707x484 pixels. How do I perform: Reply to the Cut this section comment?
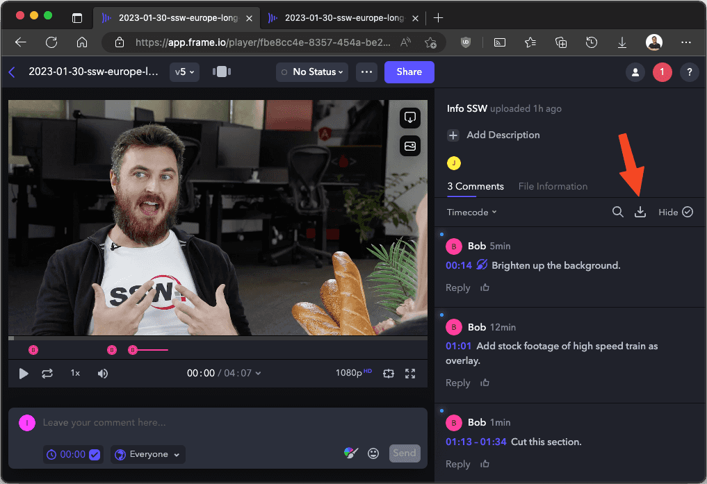click(x=457, y=464)
